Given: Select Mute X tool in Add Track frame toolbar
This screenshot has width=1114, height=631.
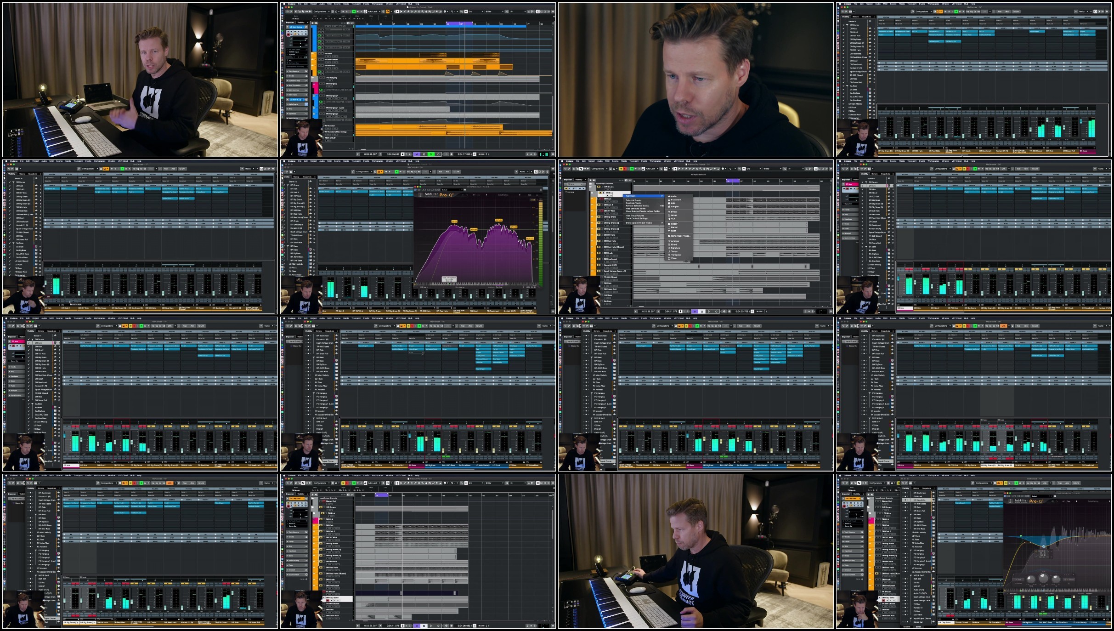Looking at the screenshot, I should 697,169.
